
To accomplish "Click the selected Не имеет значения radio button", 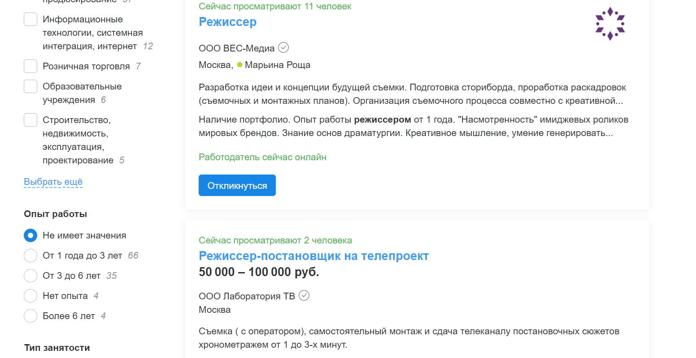I will pyautogui.click(x=30, y=235).
